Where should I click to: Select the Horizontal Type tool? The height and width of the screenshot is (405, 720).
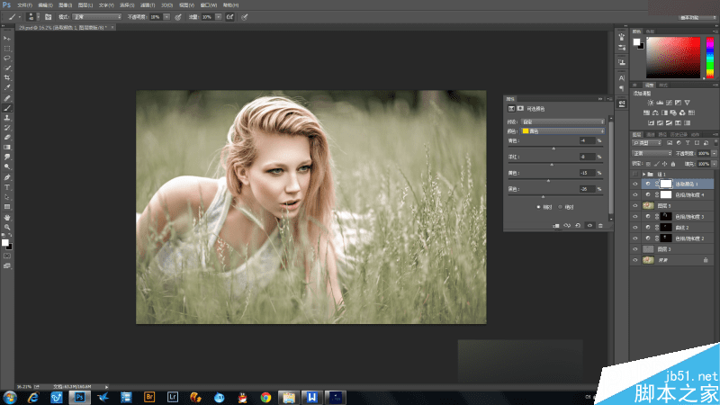pos(7,187)
